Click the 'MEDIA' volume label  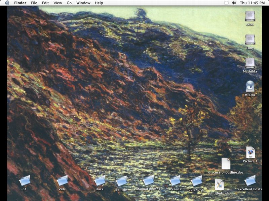click(x=250, y=95)
